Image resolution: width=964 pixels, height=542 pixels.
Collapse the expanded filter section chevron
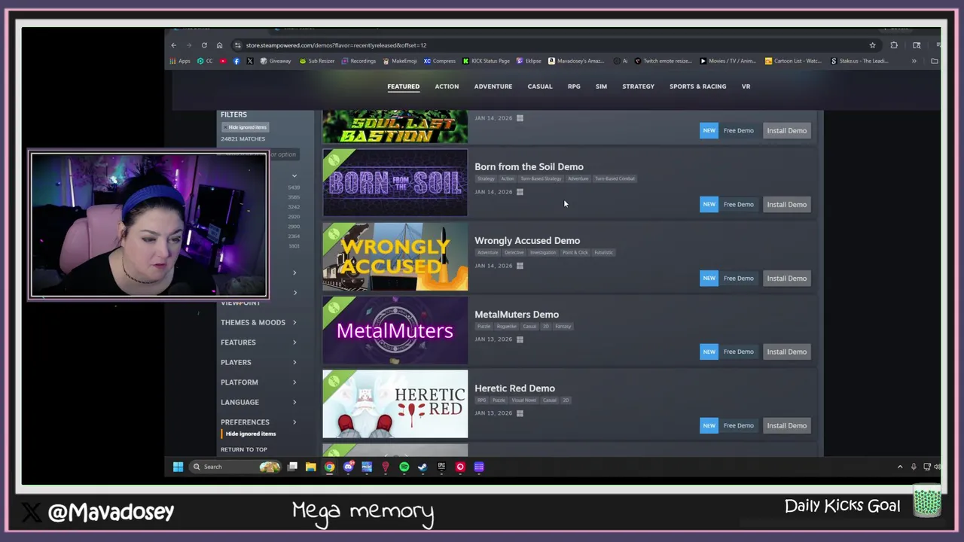(x=294, y=175)
